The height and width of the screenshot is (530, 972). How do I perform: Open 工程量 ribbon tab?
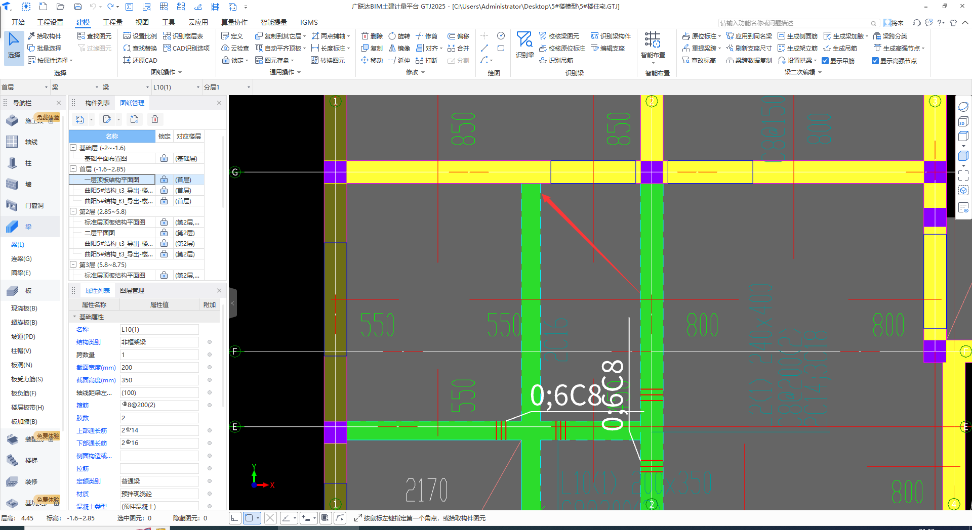pos(112,22)
